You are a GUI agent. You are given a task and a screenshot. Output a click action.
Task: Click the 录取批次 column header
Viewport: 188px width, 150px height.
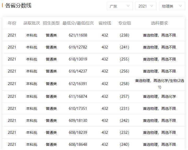32,23
